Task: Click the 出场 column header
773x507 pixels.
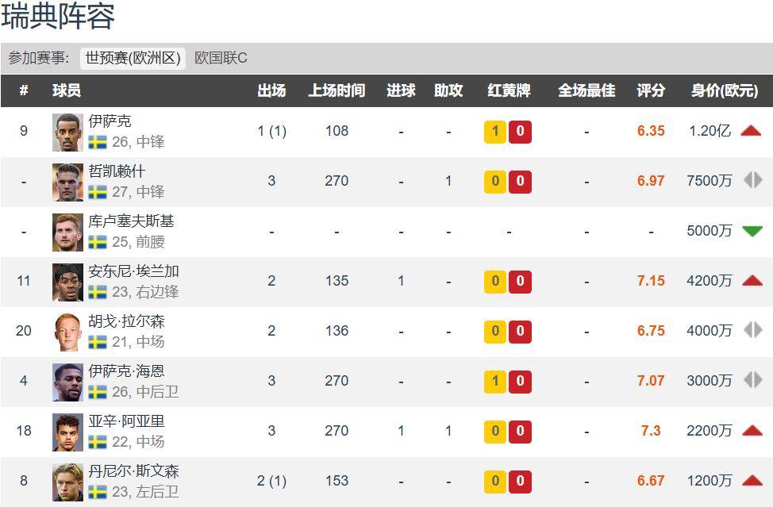Action: (x=271, y=90)
